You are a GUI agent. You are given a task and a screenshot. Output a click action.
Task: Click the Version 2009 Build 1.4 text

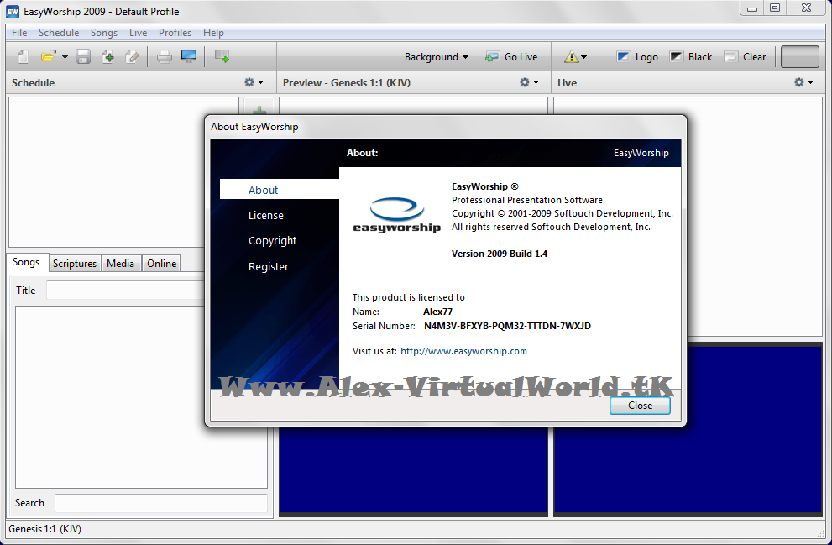click(500, 254)
